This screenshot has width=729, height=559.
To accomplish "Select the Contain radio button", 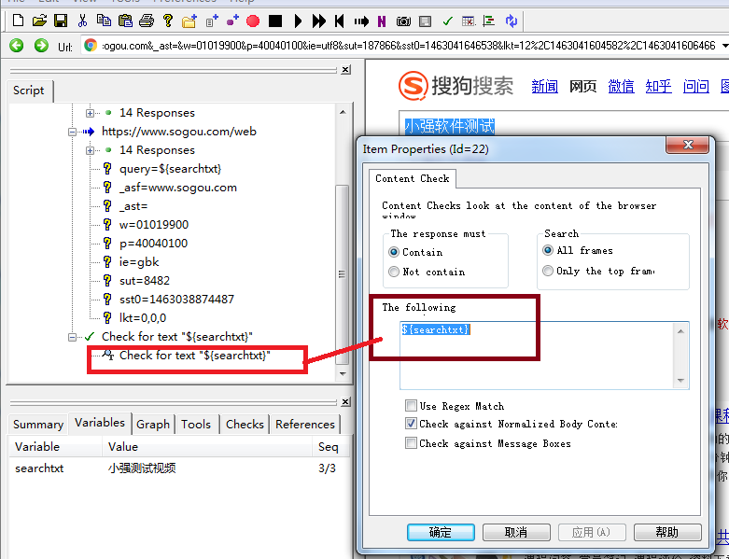I will coord(394,252).
